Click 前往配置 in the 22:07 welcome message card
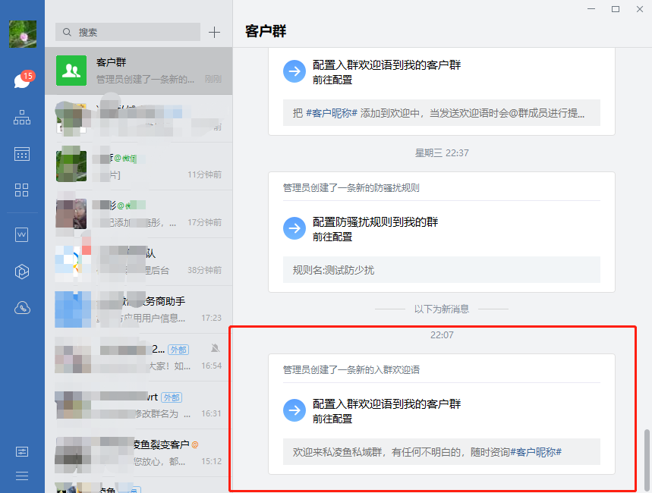 click(332, 419)
